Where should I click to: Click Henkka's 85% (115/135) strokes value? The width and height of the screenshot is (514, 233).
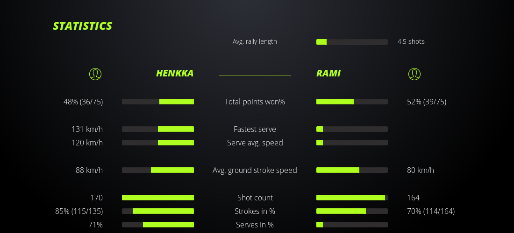79,211
